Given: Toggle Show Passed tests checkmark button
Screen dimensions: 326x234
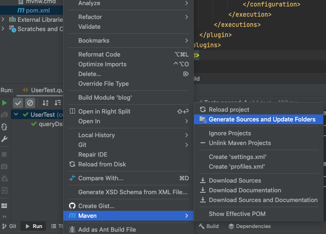Looking at the screenshot, I should click(18, 103).
